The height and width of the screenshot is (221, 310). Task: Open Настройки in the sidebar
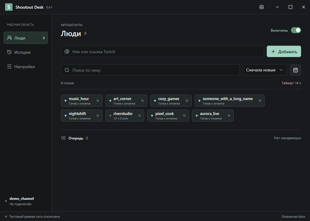pyautogui.click(x=26, y=67)
